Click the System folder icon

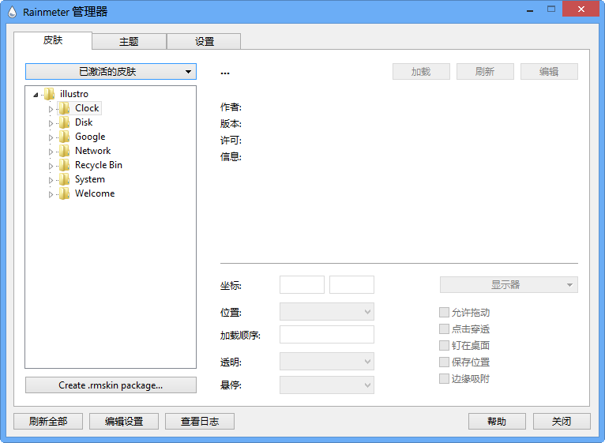click(65, 179)
